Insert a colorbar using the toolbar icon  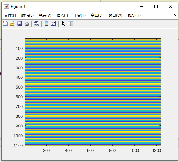click(x=46, y=24)
